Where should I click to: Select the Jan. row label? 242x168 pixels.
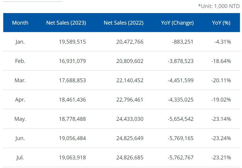click(x=20, y=42)
